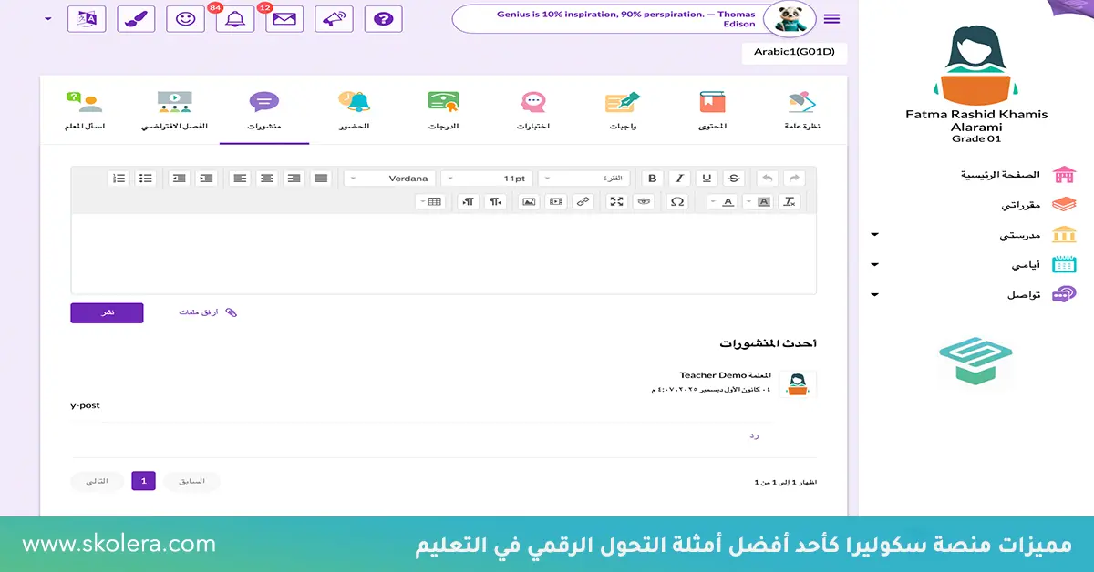Apply bold formatting

click(x=652, y=179)
